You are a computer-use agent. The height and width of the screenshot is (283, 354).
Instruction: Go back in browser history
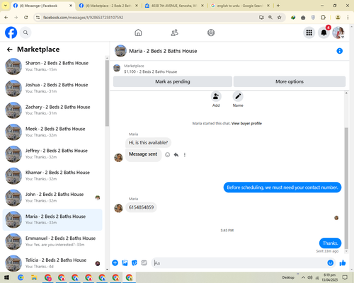(6, 17)
